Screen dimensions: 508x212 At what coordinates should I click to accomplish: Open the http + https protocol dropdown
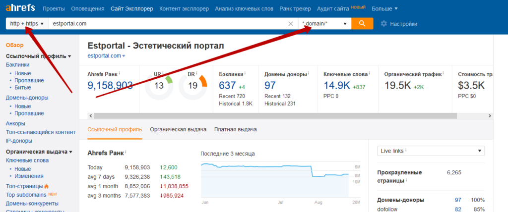coord(27,24)
